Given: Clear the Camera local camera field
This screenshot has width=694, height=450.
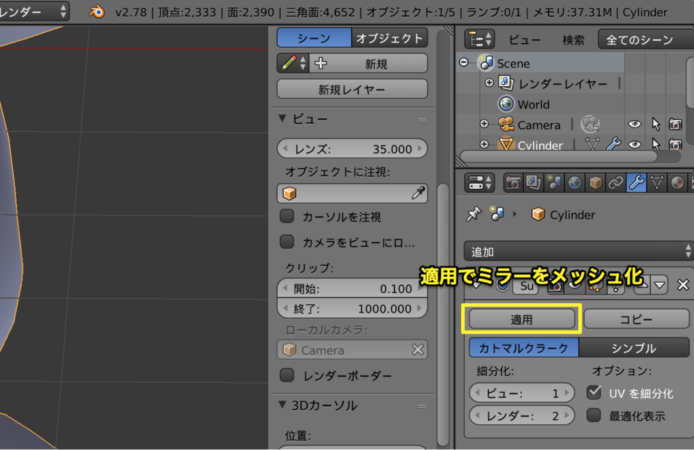Looking at the screenshot, I should coord(417,350).
